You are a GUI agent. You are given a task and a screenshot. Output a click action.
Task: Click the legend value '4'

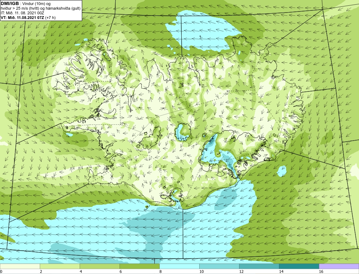tap(81, 271)
